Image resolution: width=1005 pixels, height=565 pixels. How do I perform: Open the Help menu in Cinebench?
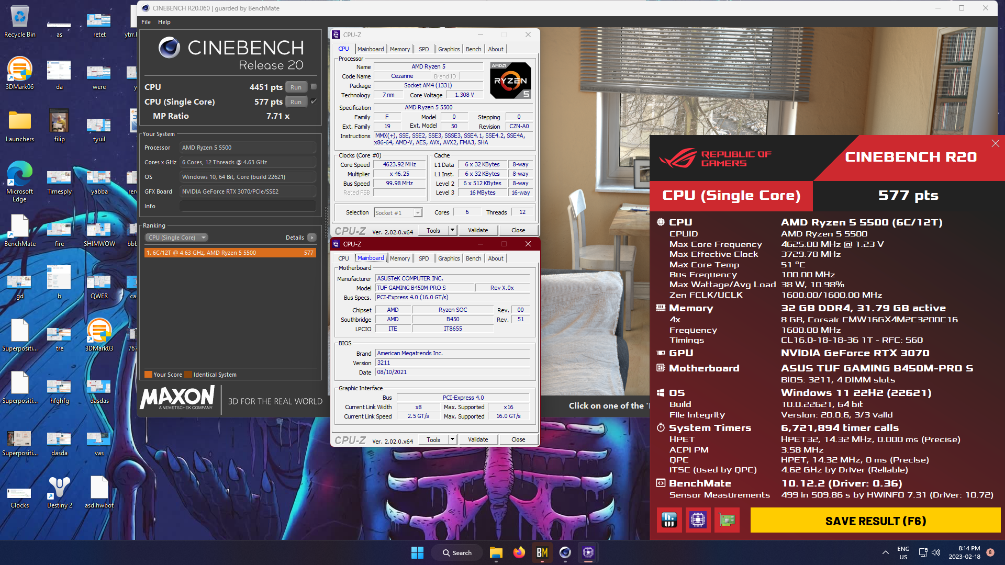(164, 22)
